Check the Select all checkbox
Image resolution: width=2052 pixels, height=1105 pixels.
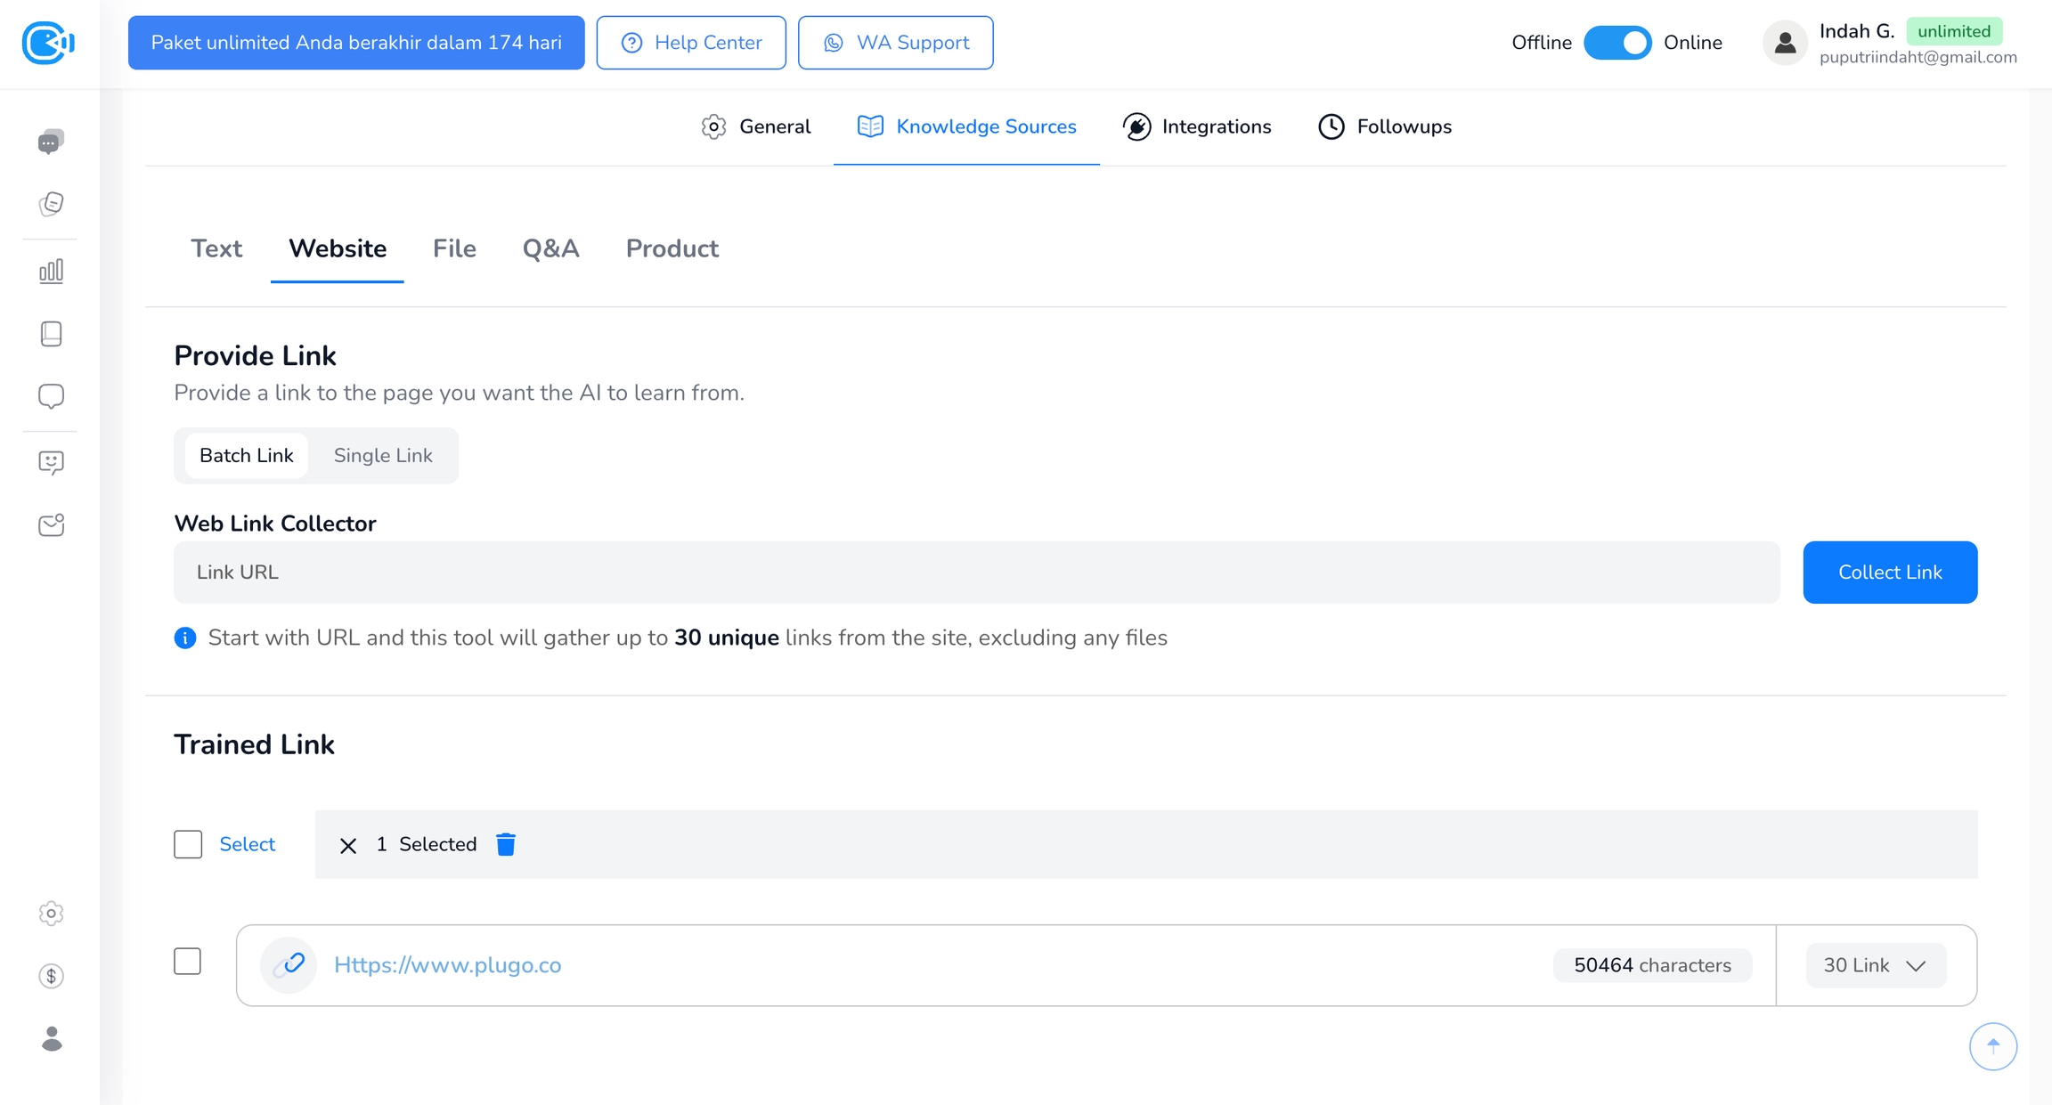(188, 844)
